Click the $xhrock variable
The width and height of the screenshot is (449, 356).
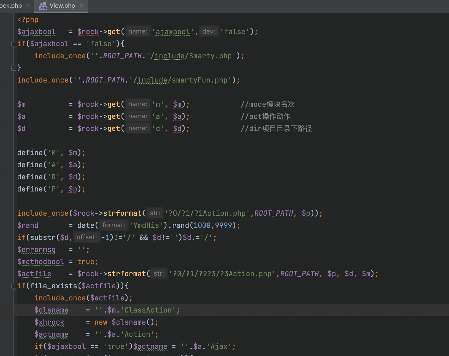tap(49, 322)
